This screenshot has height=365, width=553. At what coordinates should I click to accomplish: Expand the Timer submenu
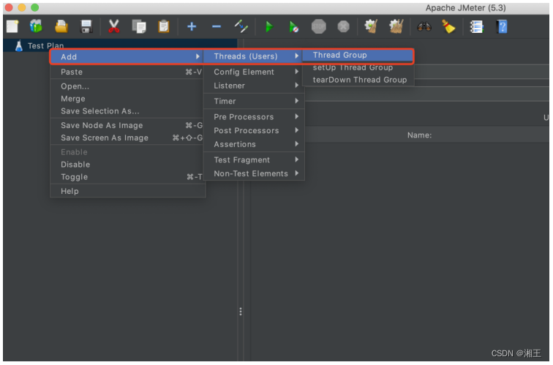(x=254, y=101)
